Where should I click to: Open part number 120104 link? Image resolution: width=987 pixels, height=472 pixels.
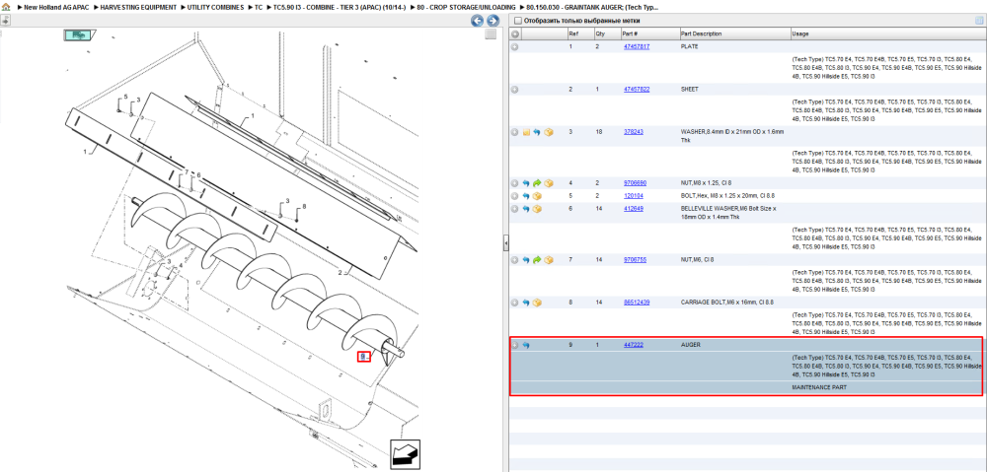tap(634, 195)
